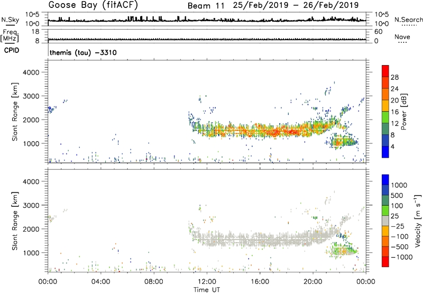The height and width of the screenshot is (293, 423).
Task: Click the blue top of velocity color bar
Action: 385,179
